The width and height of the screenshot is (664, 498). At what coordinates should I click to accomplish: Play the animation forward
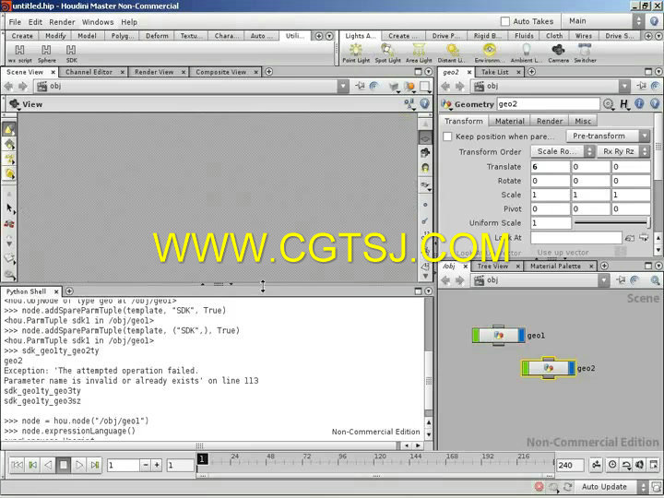tap(79, 465)
